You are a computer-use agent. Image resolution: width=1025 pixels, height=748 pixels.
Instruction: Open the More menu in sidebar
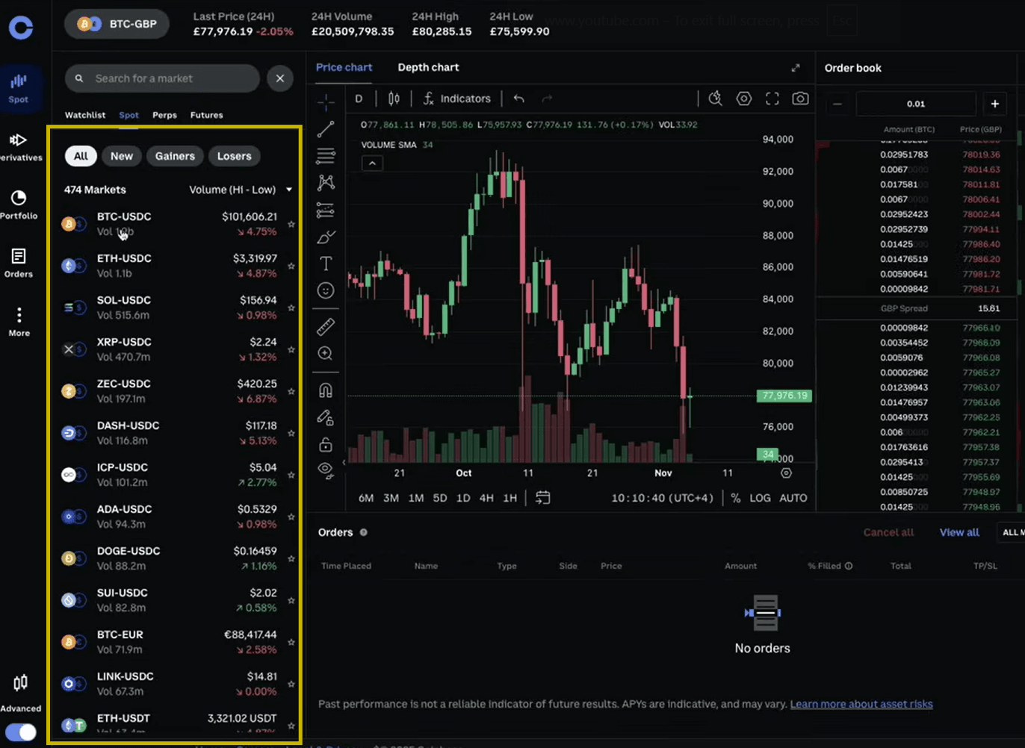(19, 322)
